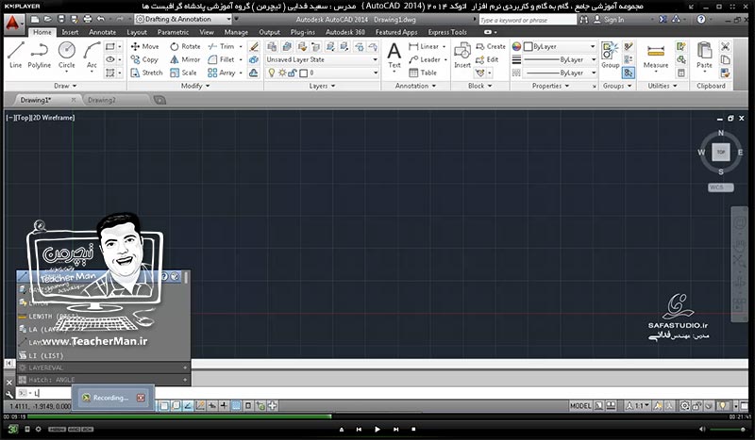Open the AutoCAD application menu logo

(13, 23)
